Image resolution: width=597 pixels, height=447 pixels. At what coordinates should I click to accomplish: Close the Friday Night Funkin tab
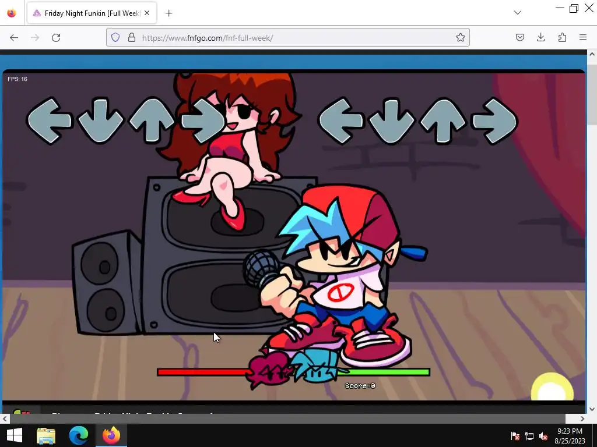pyautogui.click(x=147, y=13)
